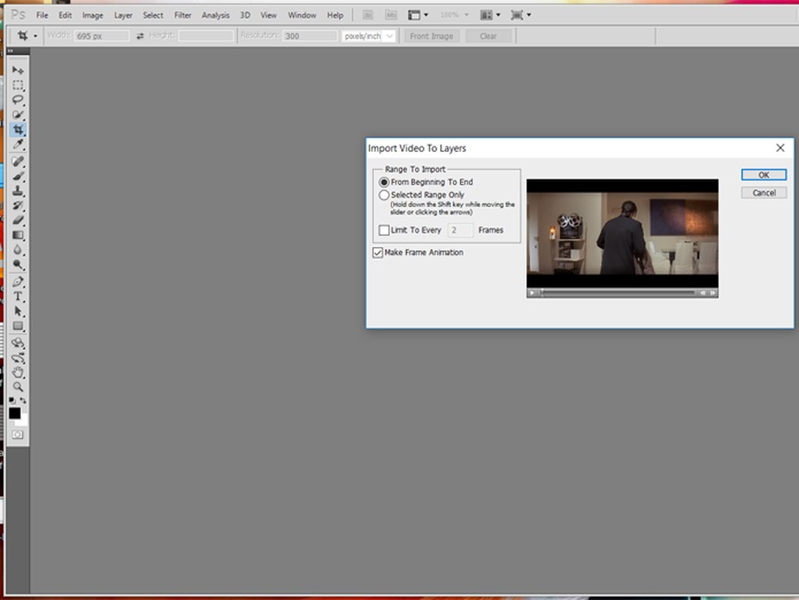Open the Filter menu
The width and height of the screenshot is (799, 600).
pyautogui.click(x=183, y=15)
